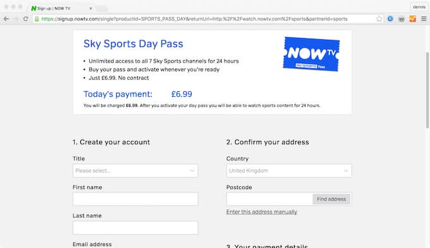Image resolution: width=430 pixels, height=248 pixels.
Task: Open the Title dropdown
Action: coord(135,171)
